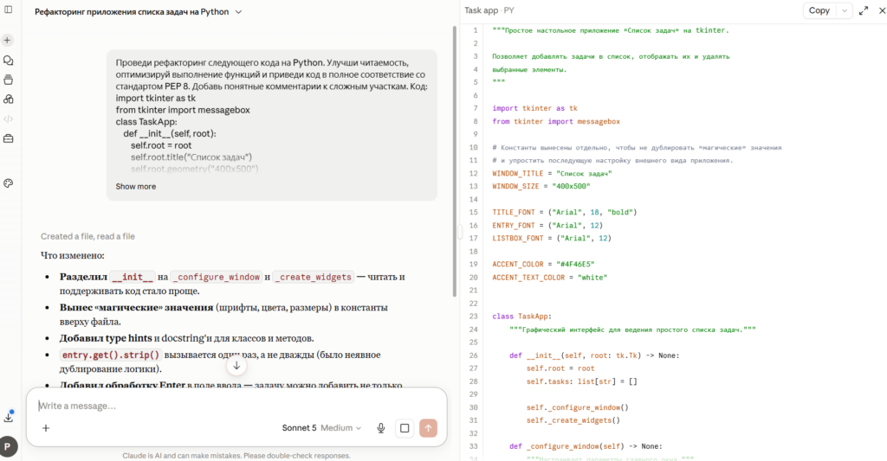The height and width of the screenshot is (461, 887).
Task: Click the ACCENT_COLOR code line
Action: click(x=544, y=264)
